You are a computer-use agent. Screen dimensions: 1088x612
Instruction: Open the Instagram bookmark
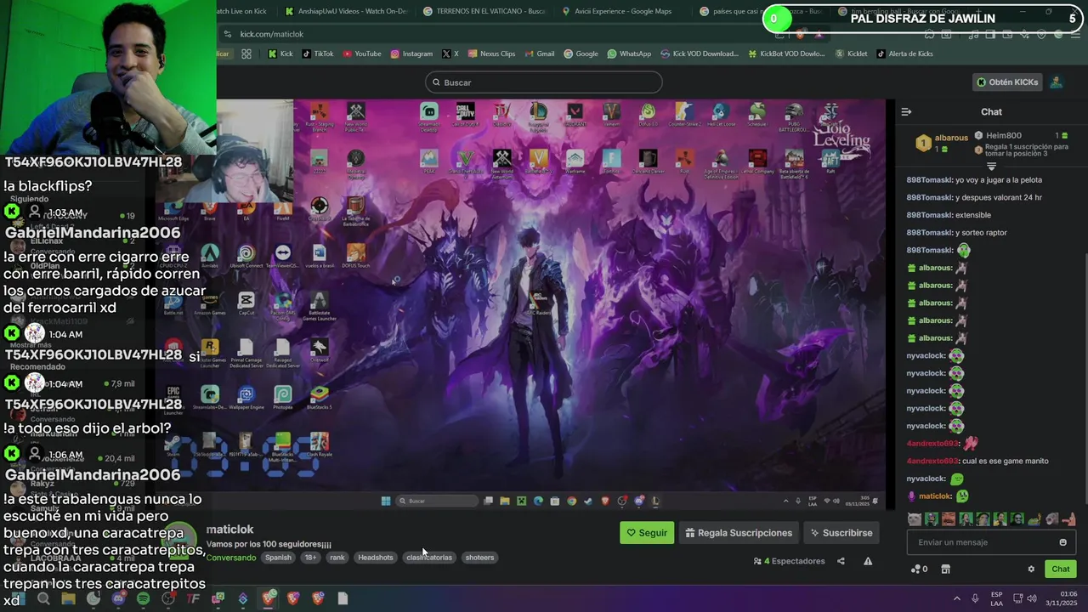(411, 54)
